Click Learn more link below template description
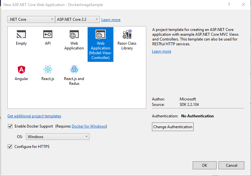Viewport: 251px width, 176px height. 161,51
